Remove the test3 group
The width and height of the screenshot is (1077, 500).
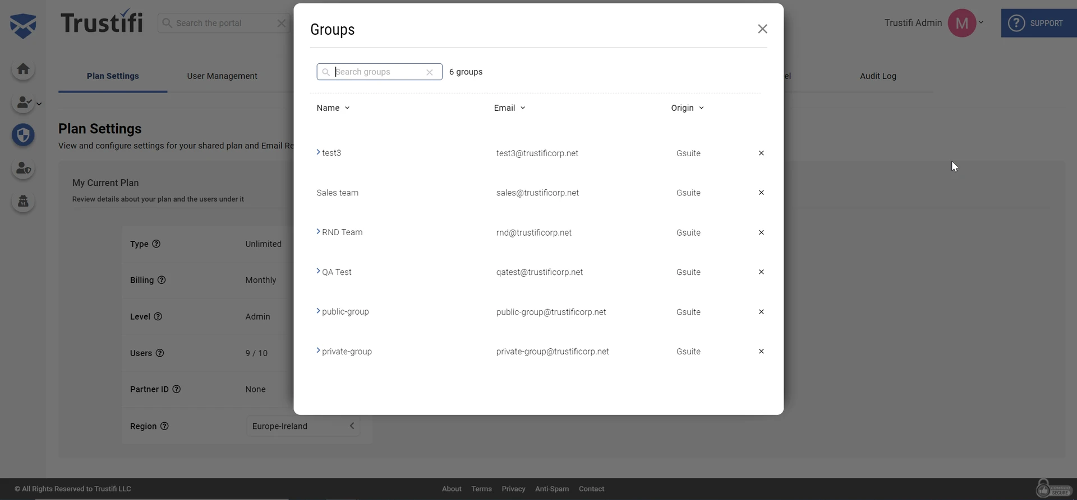click(x=761, y=153)
